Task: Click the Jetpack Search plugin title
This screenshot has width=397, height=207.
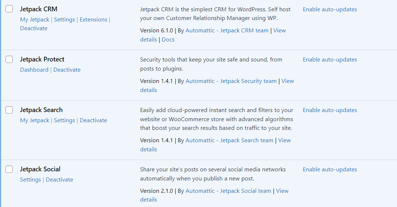Action: pyautogui.click(x=41, y=110)
